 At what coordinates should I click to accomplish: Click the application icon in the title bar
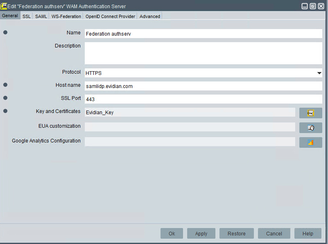click(x=4, y=6)
